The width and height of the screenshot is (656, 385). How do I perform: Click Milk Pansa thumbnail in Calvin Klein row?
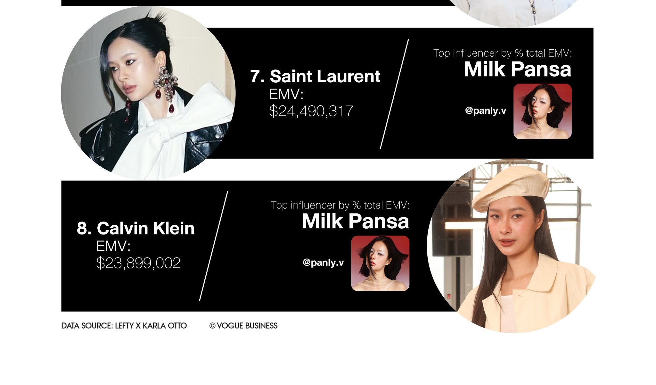380,263
